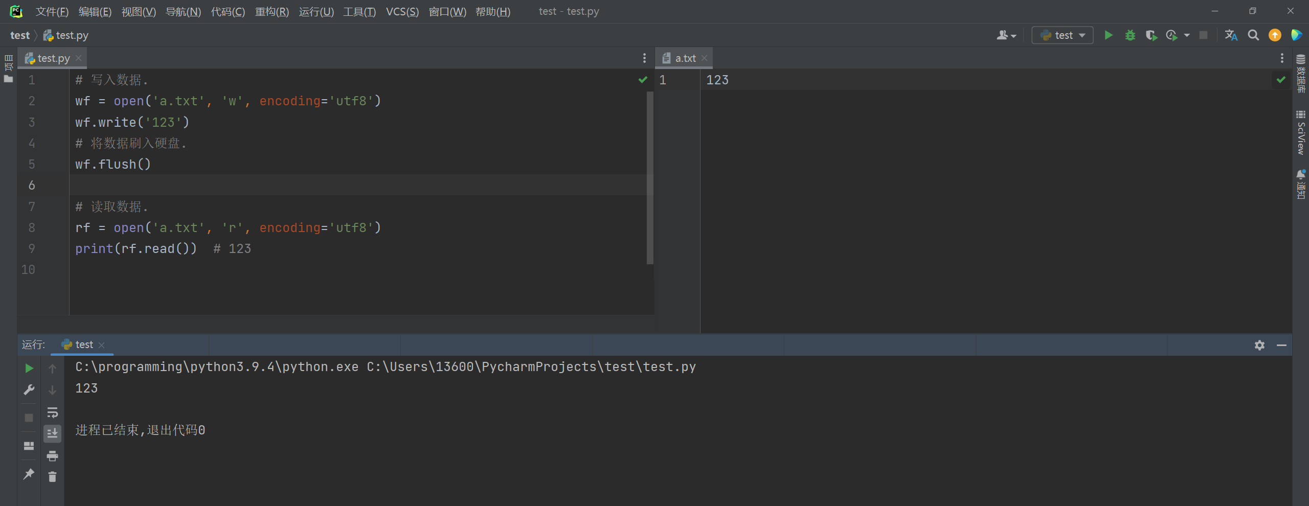
Task: Open right editor tab options three-dot menu
Action: [x=1282, y=58]
